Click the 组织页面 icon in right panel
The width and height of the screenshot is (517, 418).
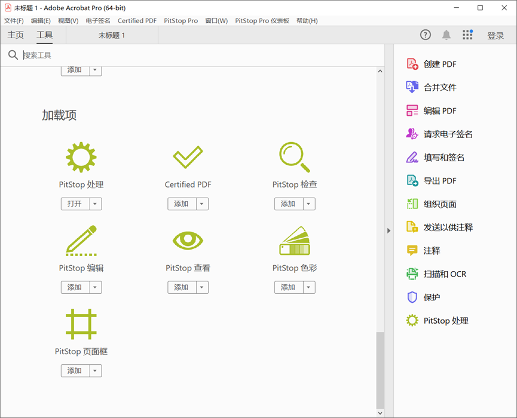(x=412, y=204)
